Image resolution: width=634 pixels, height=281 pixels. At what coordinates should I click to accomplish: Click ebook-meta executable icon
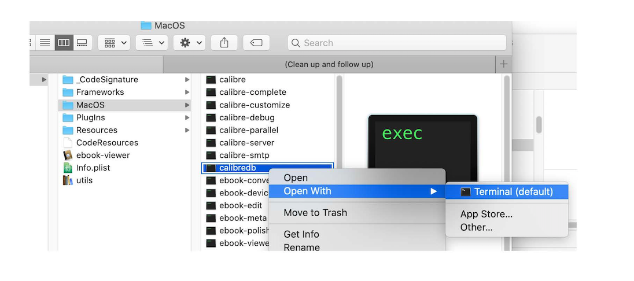pyautogui.click(x=211, y=218)
